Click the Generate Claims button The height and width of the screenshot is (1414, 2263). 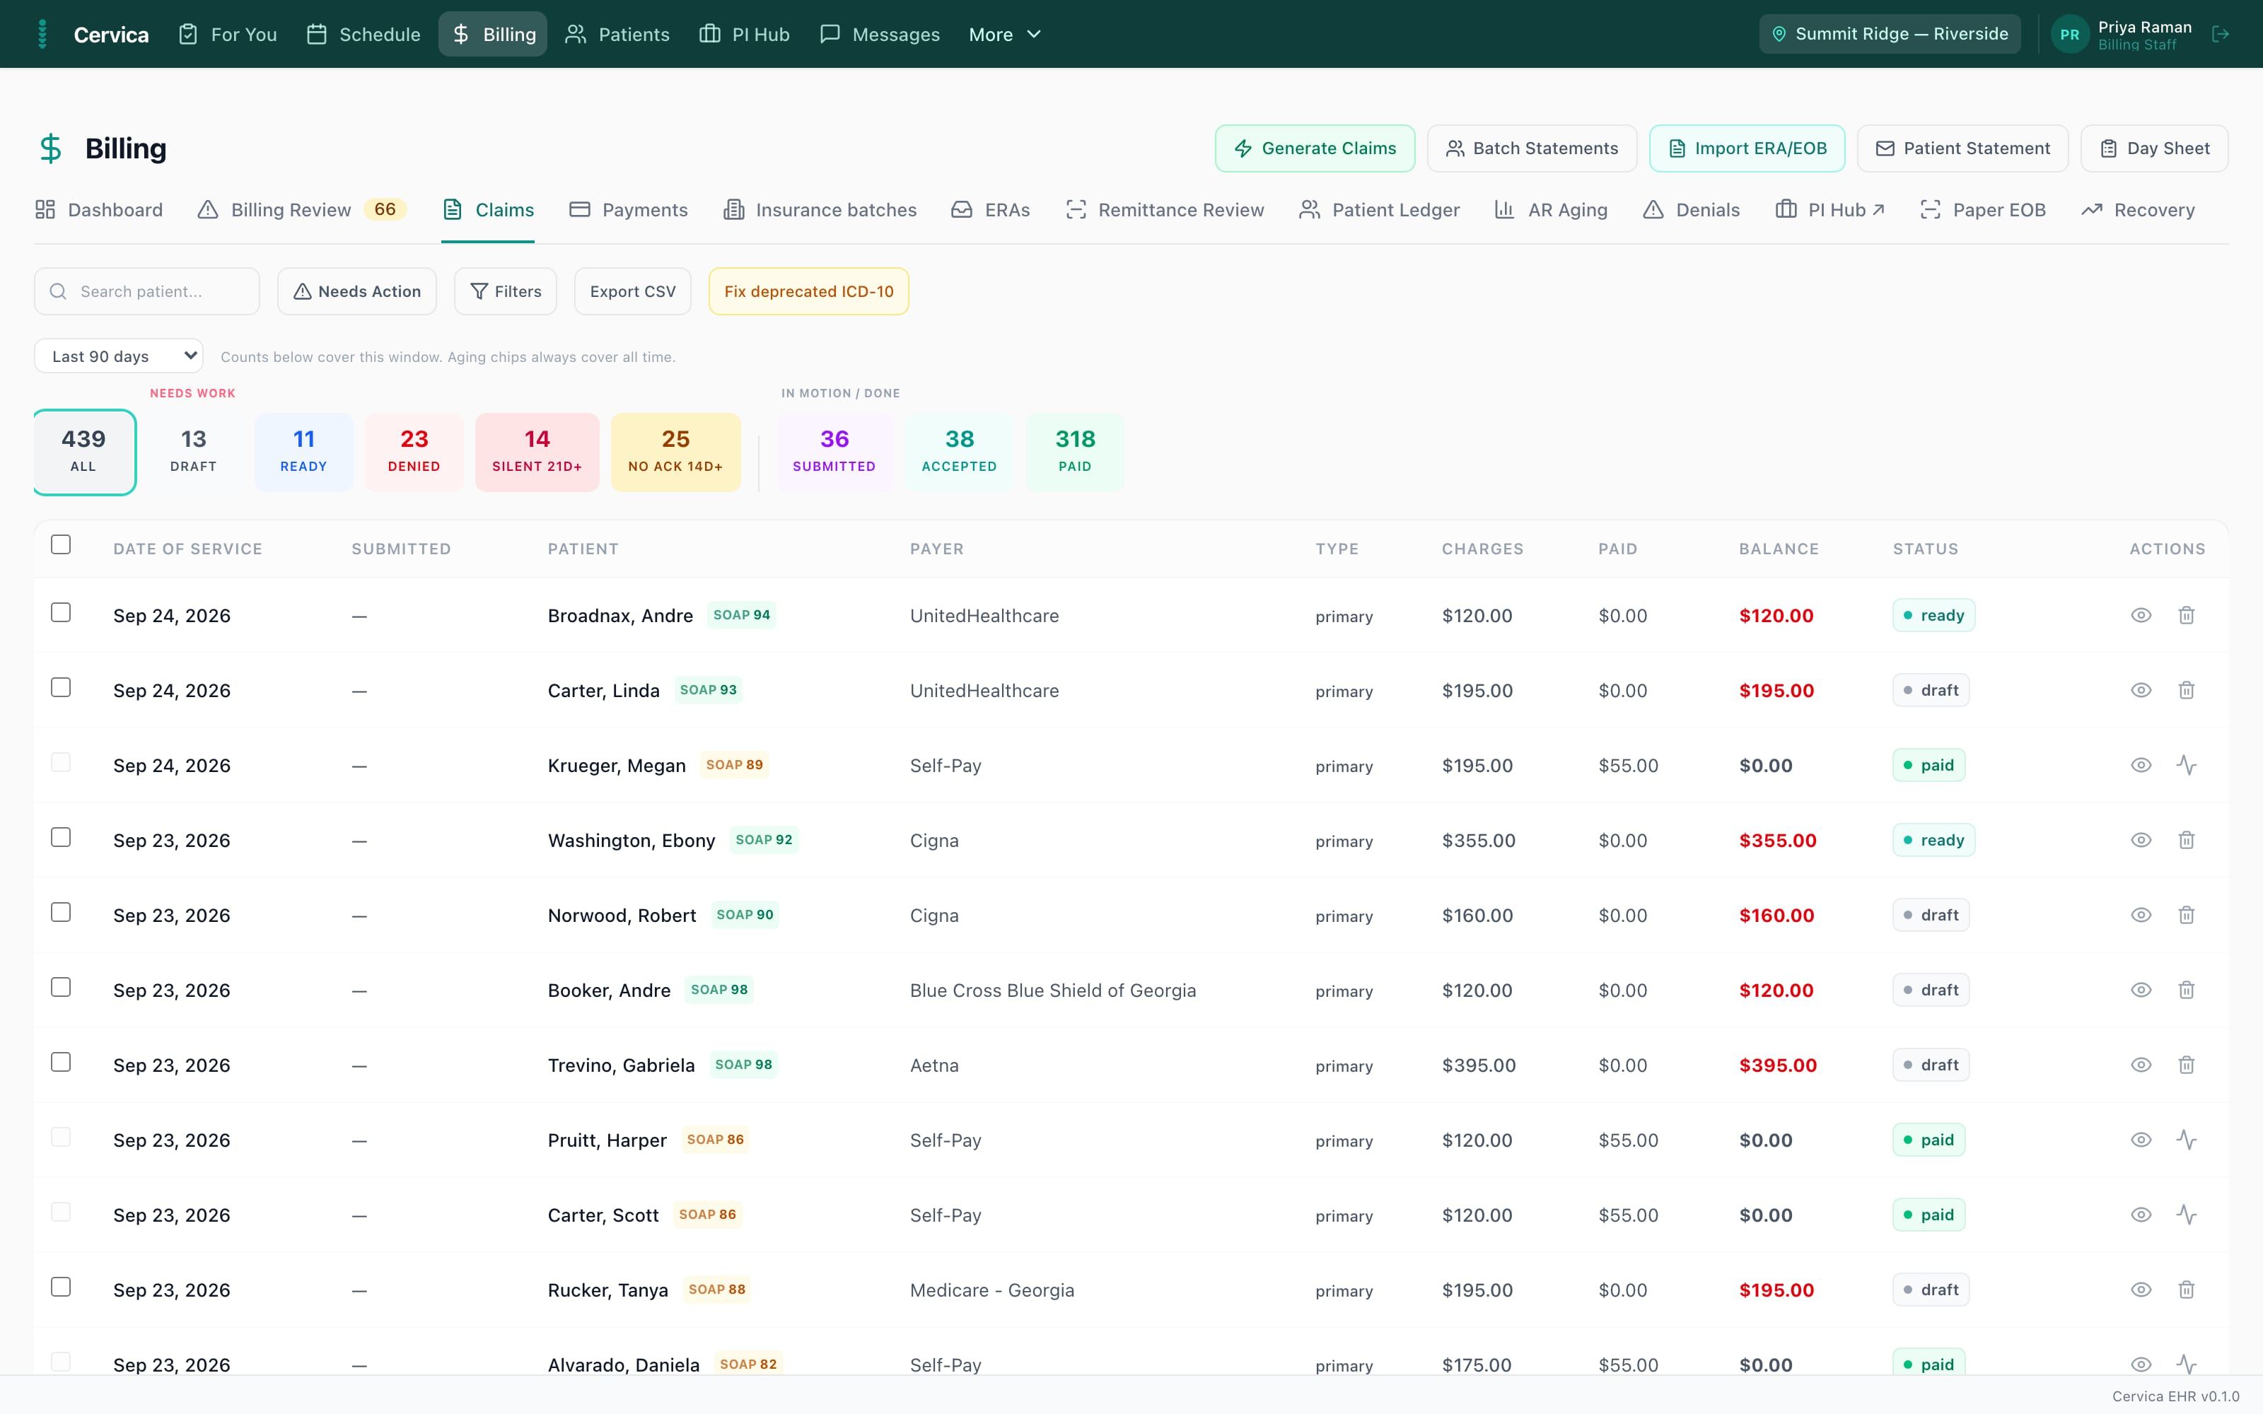[1315, 148]
